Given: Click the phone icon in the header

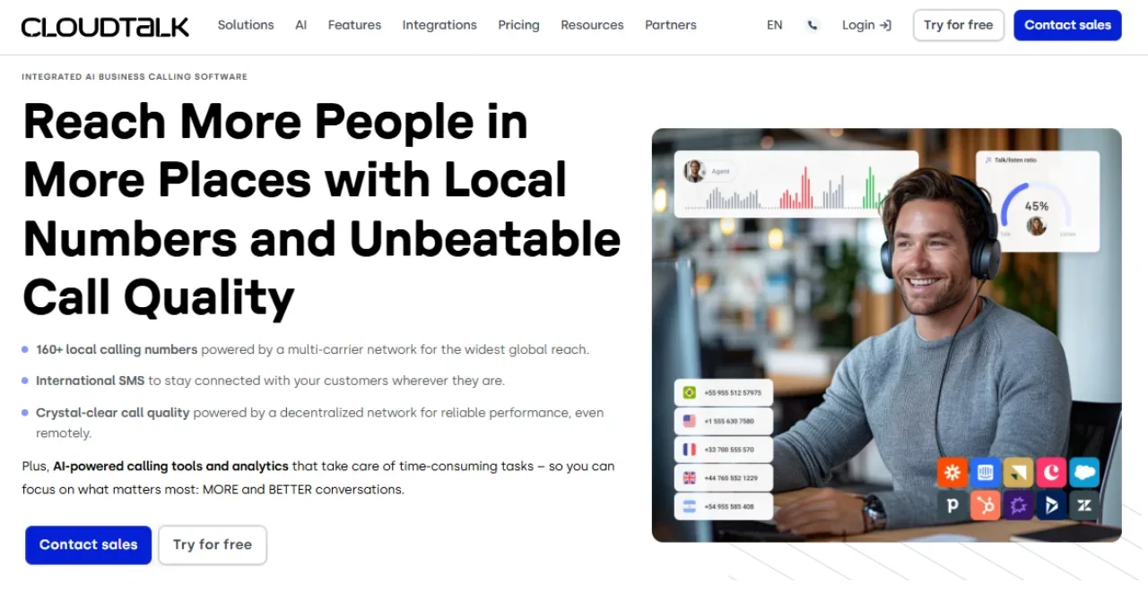Looking at the screenshot, I should pos(813,25).
